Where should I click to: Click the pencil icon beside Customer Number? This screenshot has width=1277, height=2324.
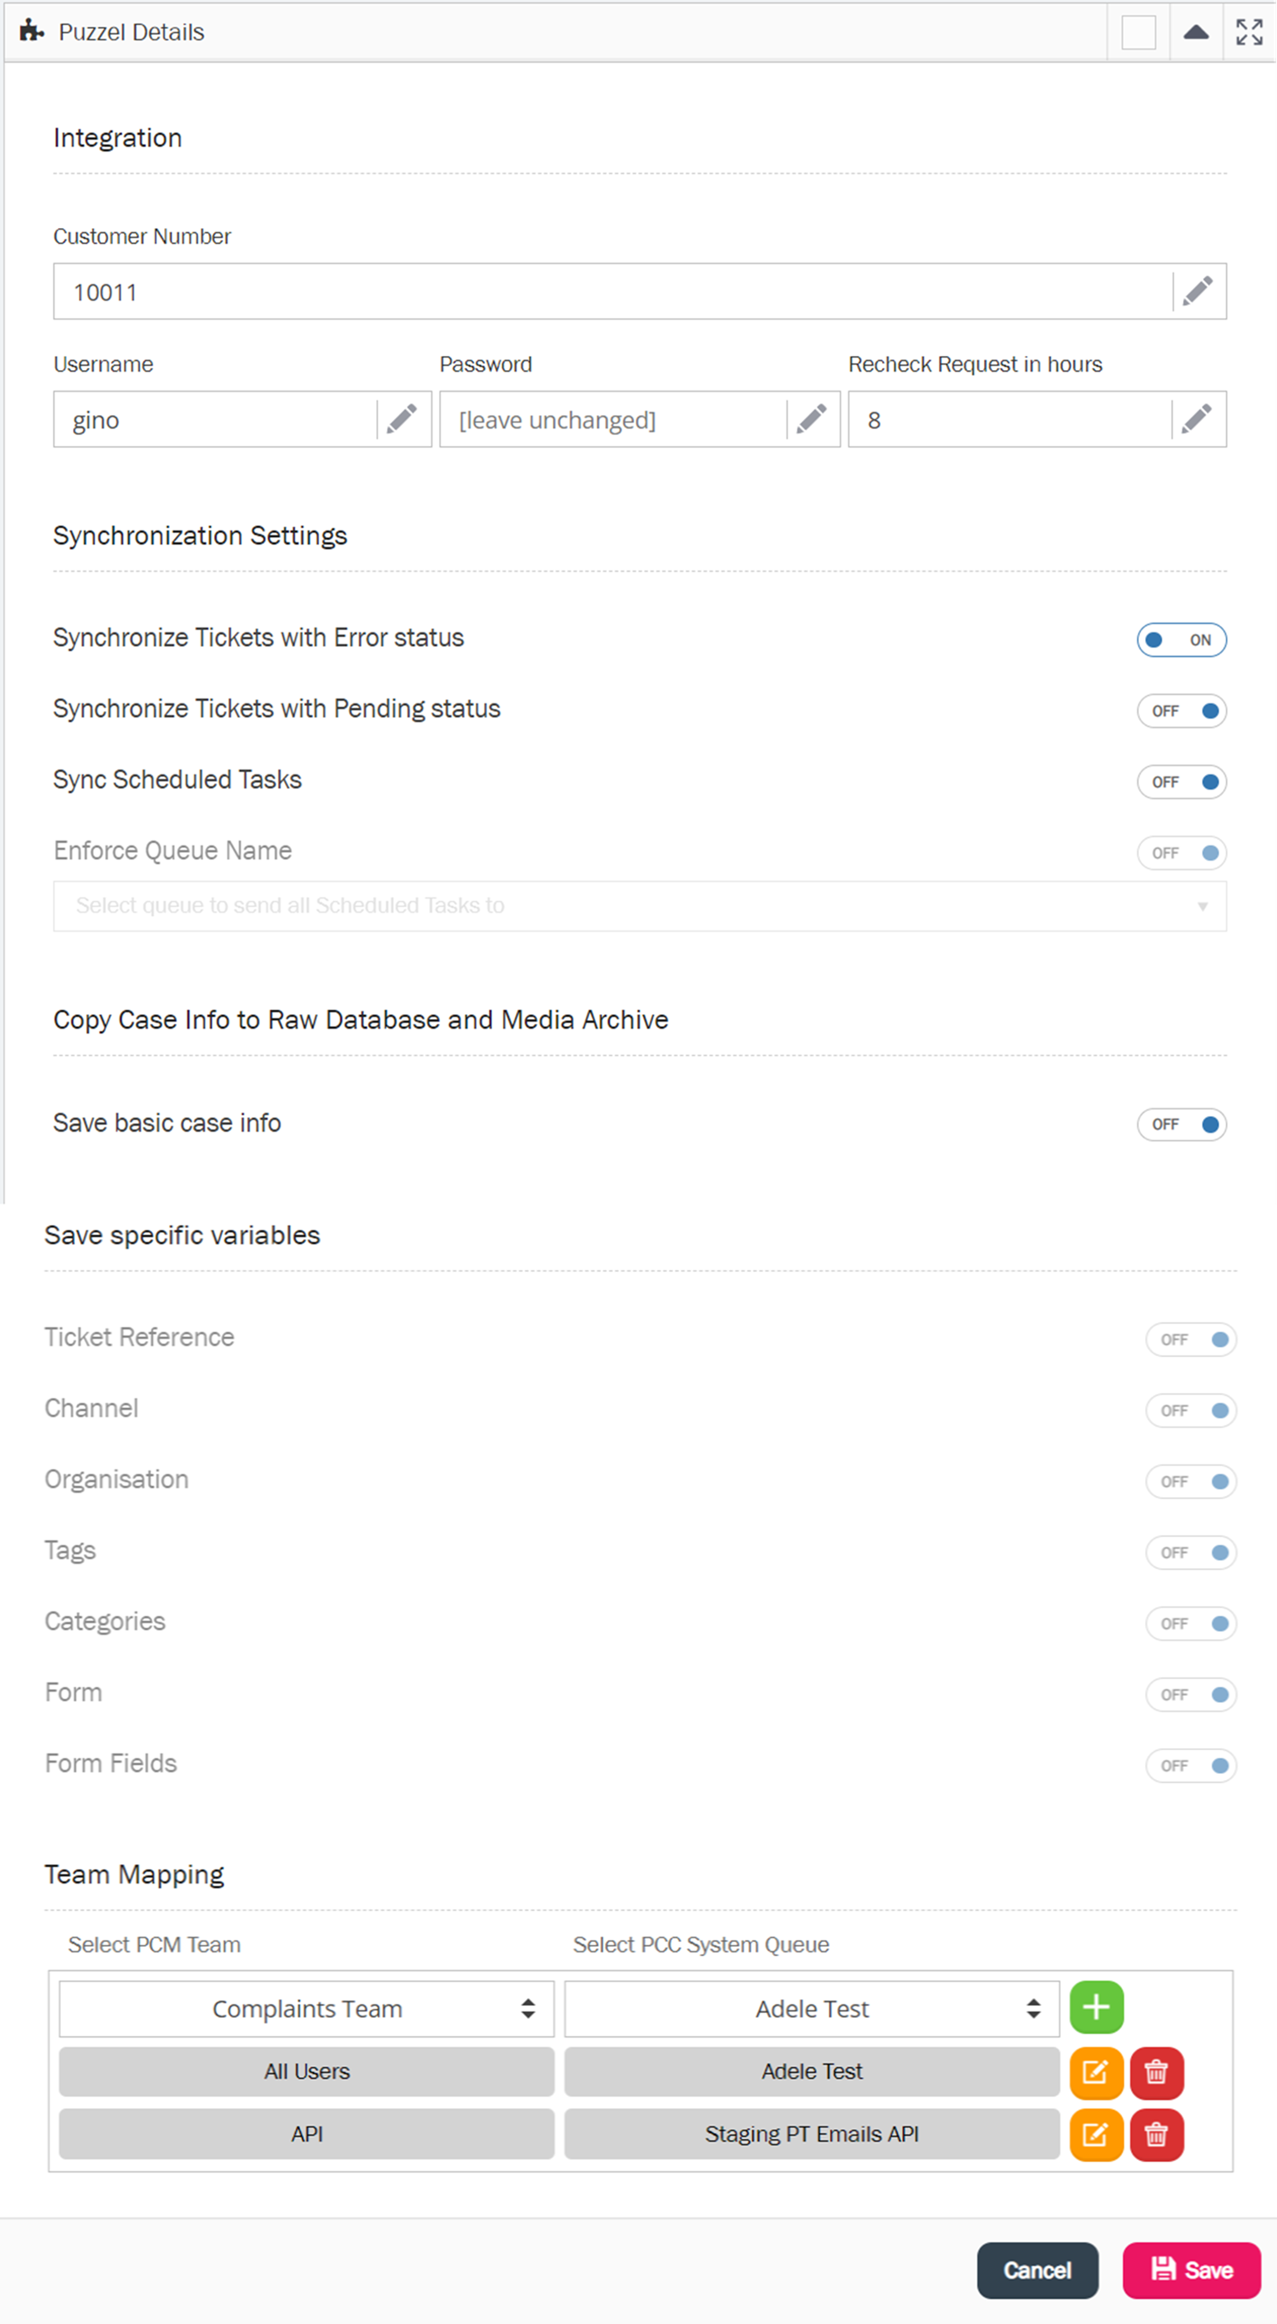pos(1198,292)
